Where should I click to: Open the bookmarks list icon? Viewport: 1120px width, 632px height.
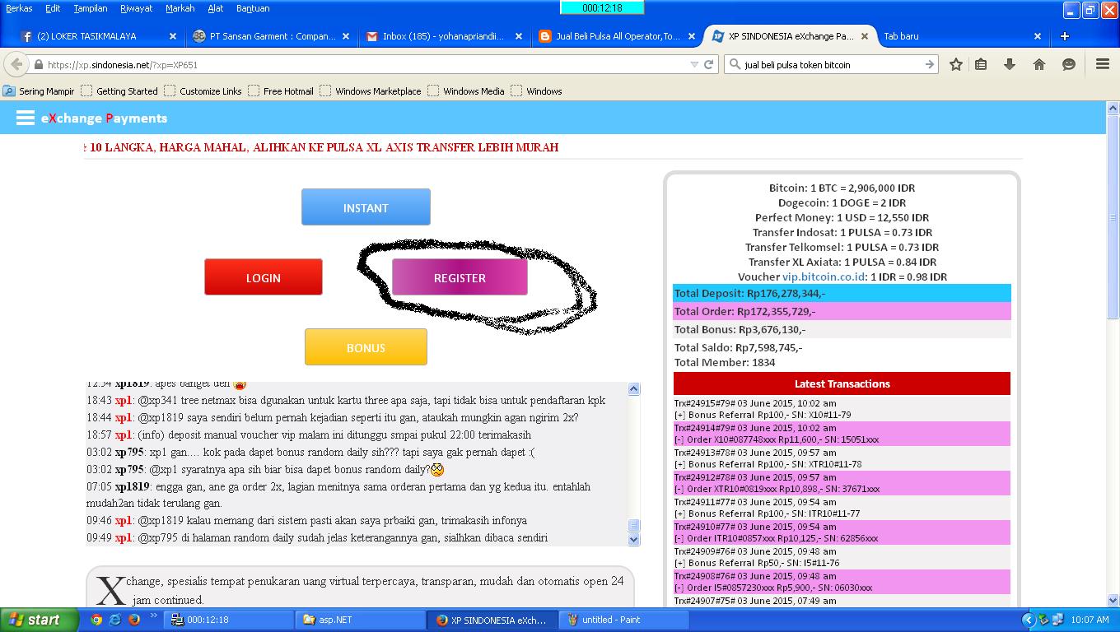pyautogui.click(x=981, y=64)
